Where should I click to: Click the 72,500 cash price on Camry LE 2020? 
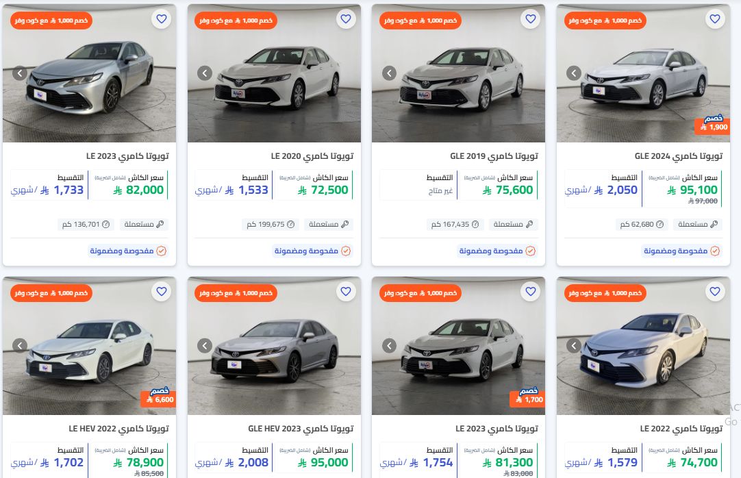tap(323, 190)
